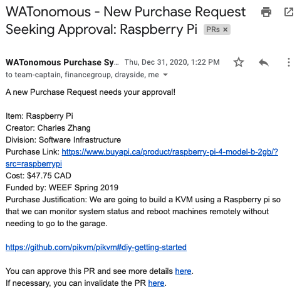Click the src=raspberrypi link continuation
Screen dimensions: 302x294
point(34,164)
